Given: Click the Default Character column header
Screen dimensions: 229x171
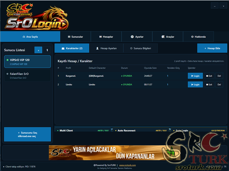Looking at the screenshot, I should click(x=97, y=68).
